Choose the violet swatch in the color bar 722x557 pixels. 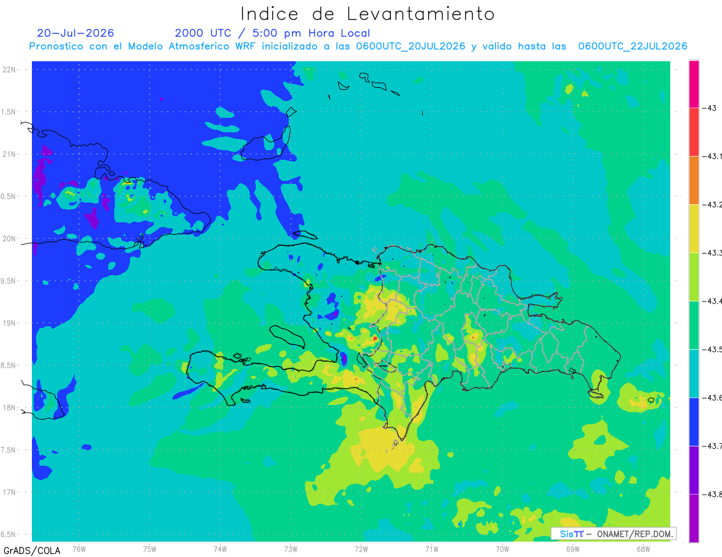click(694, 470)
